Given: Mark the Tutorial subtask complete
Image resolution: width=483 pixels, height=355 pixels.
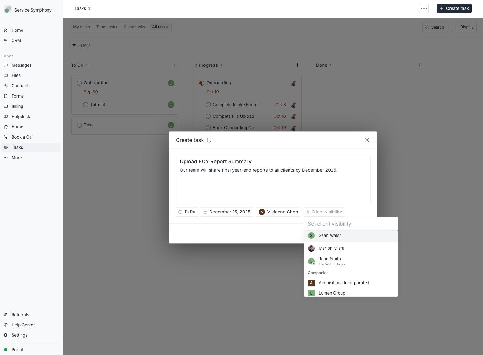Looking at the screenshot, I should [86, 105].
